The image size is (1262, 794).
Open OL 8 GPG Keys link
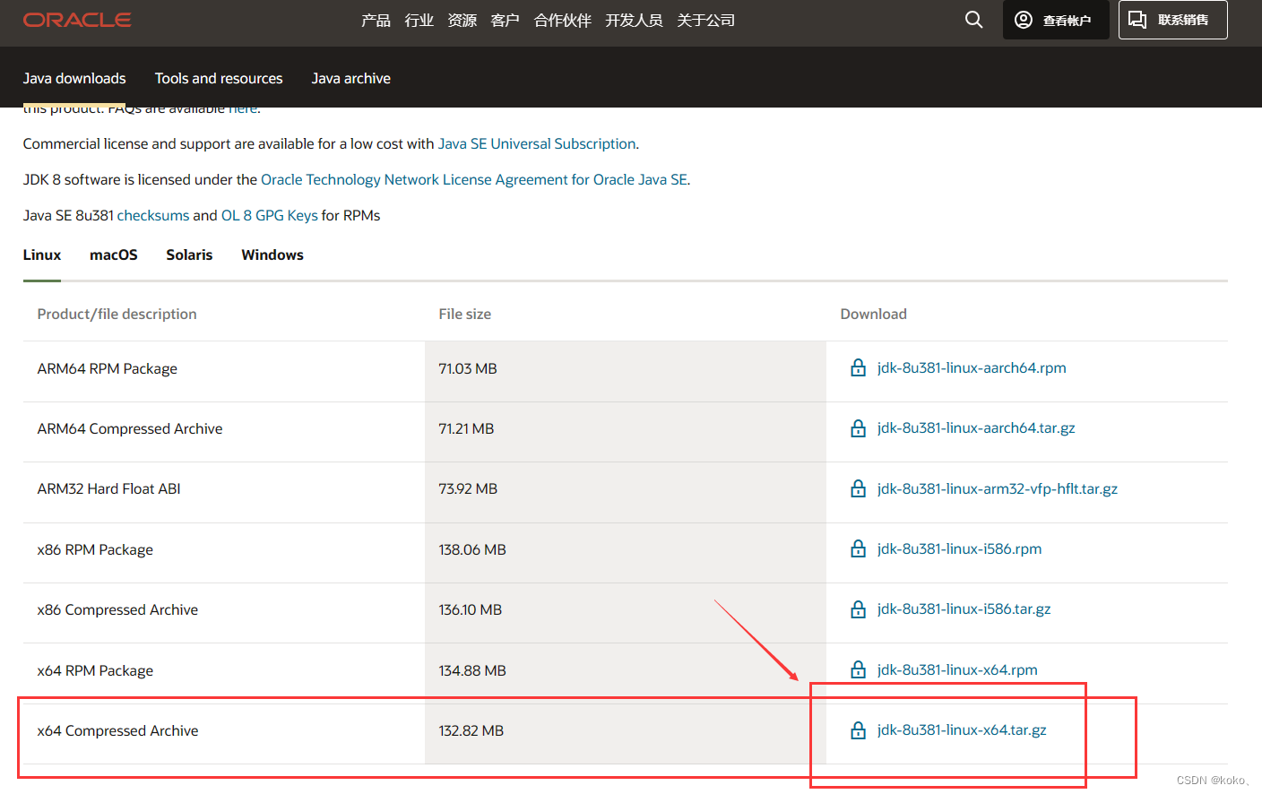pos(269,215)
